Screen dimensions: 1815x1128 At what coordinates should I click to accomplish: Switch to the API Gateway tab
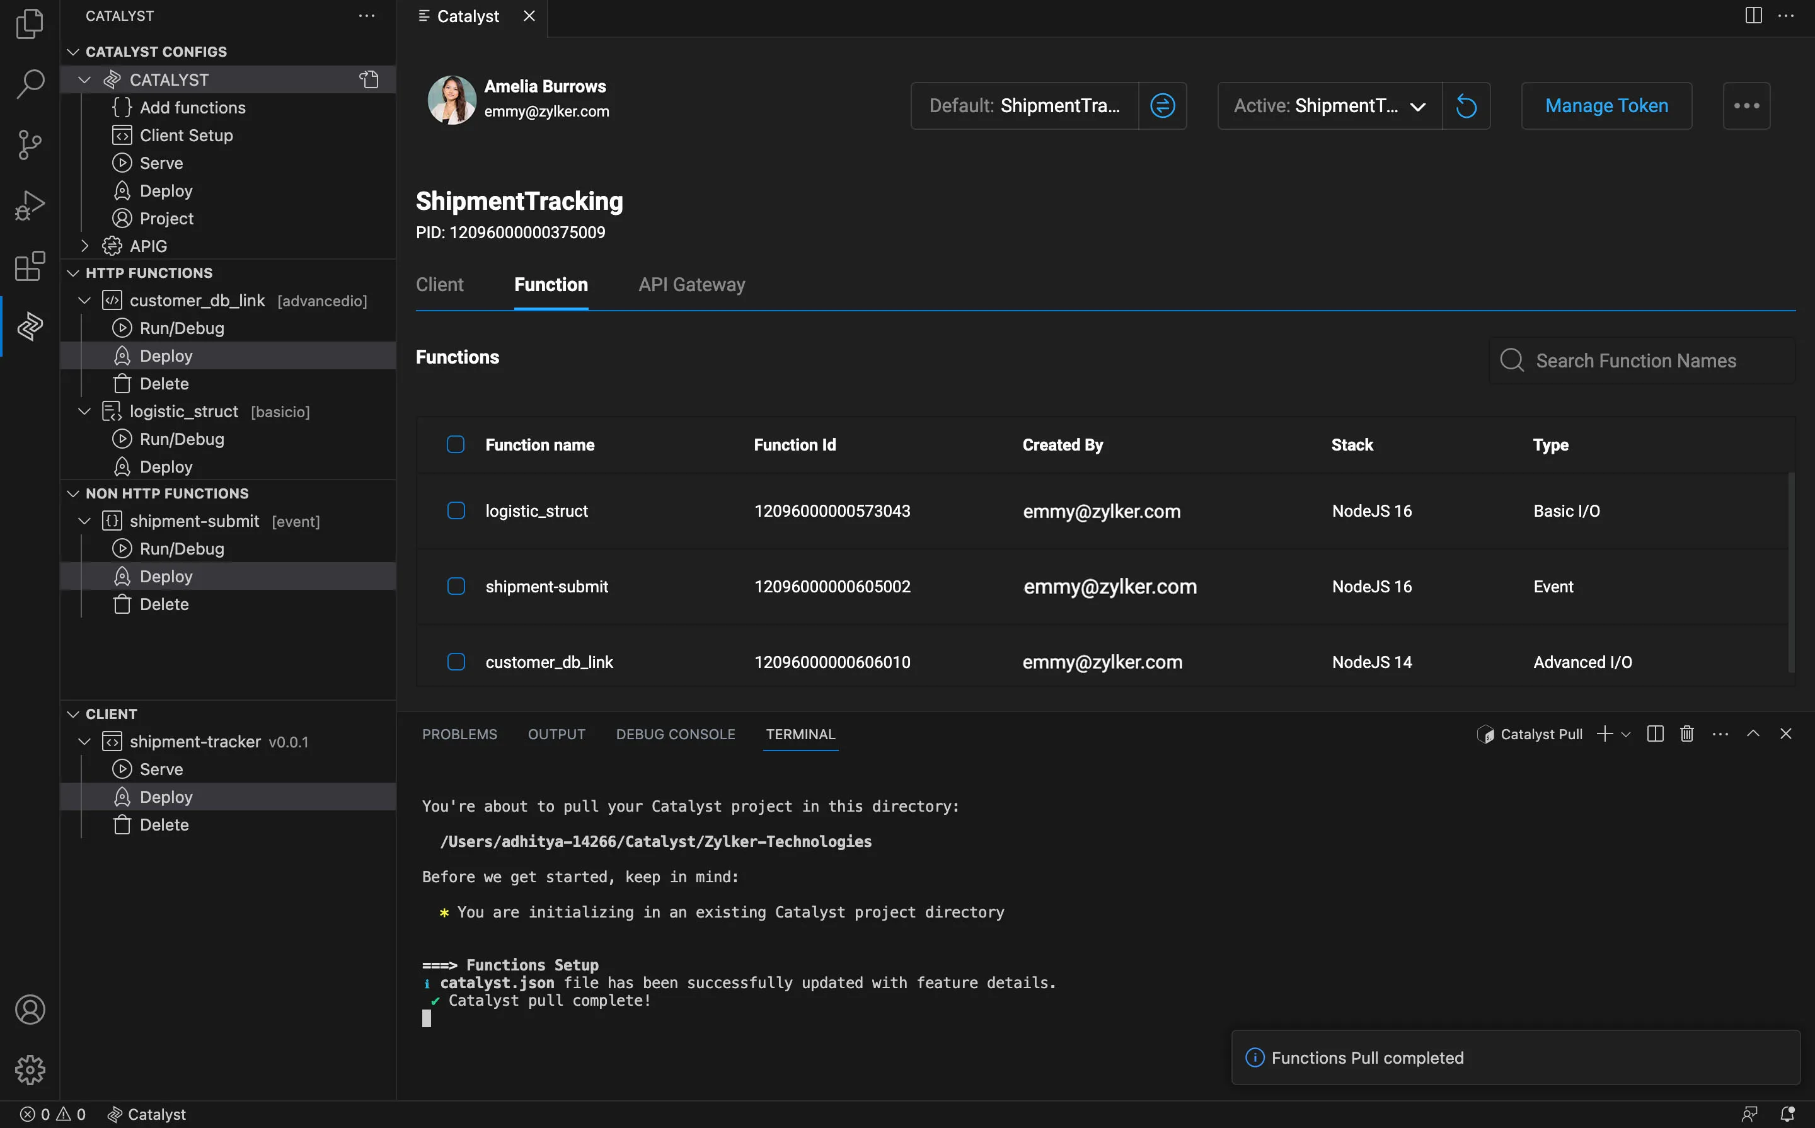tap(691, 284)
